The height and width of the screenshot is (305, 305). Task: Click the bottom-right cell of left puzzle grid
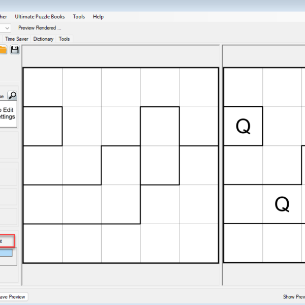(198, 243)
